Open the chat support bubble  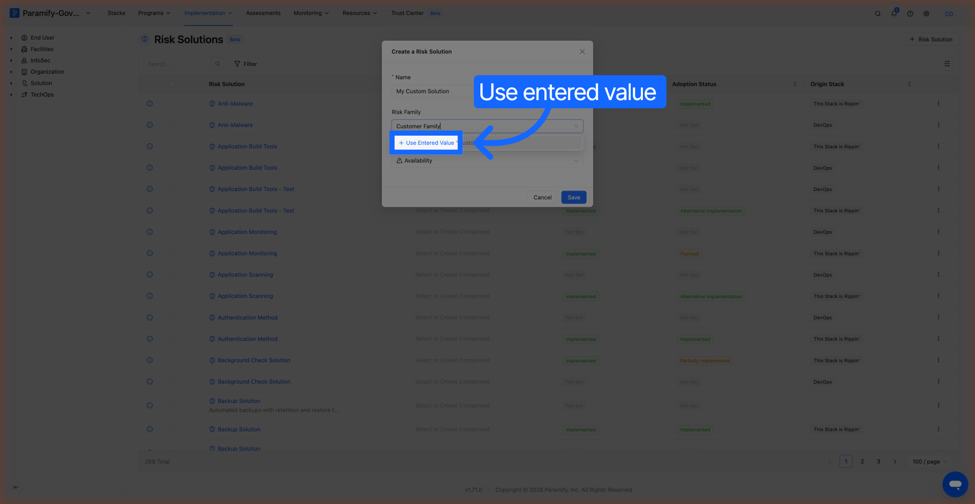pos(955,484)
